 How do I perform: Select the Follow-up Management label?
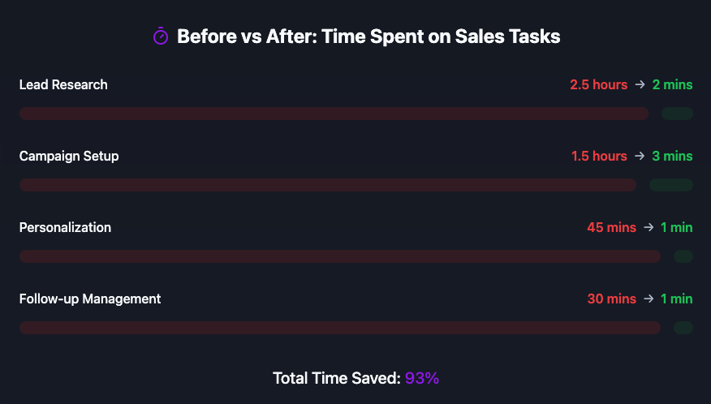(90, 299)
